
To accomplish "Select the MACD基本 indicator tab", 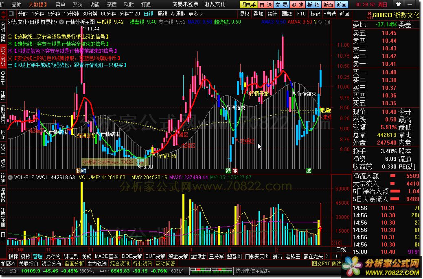I will pyautogui.click(x=107, y=256).
